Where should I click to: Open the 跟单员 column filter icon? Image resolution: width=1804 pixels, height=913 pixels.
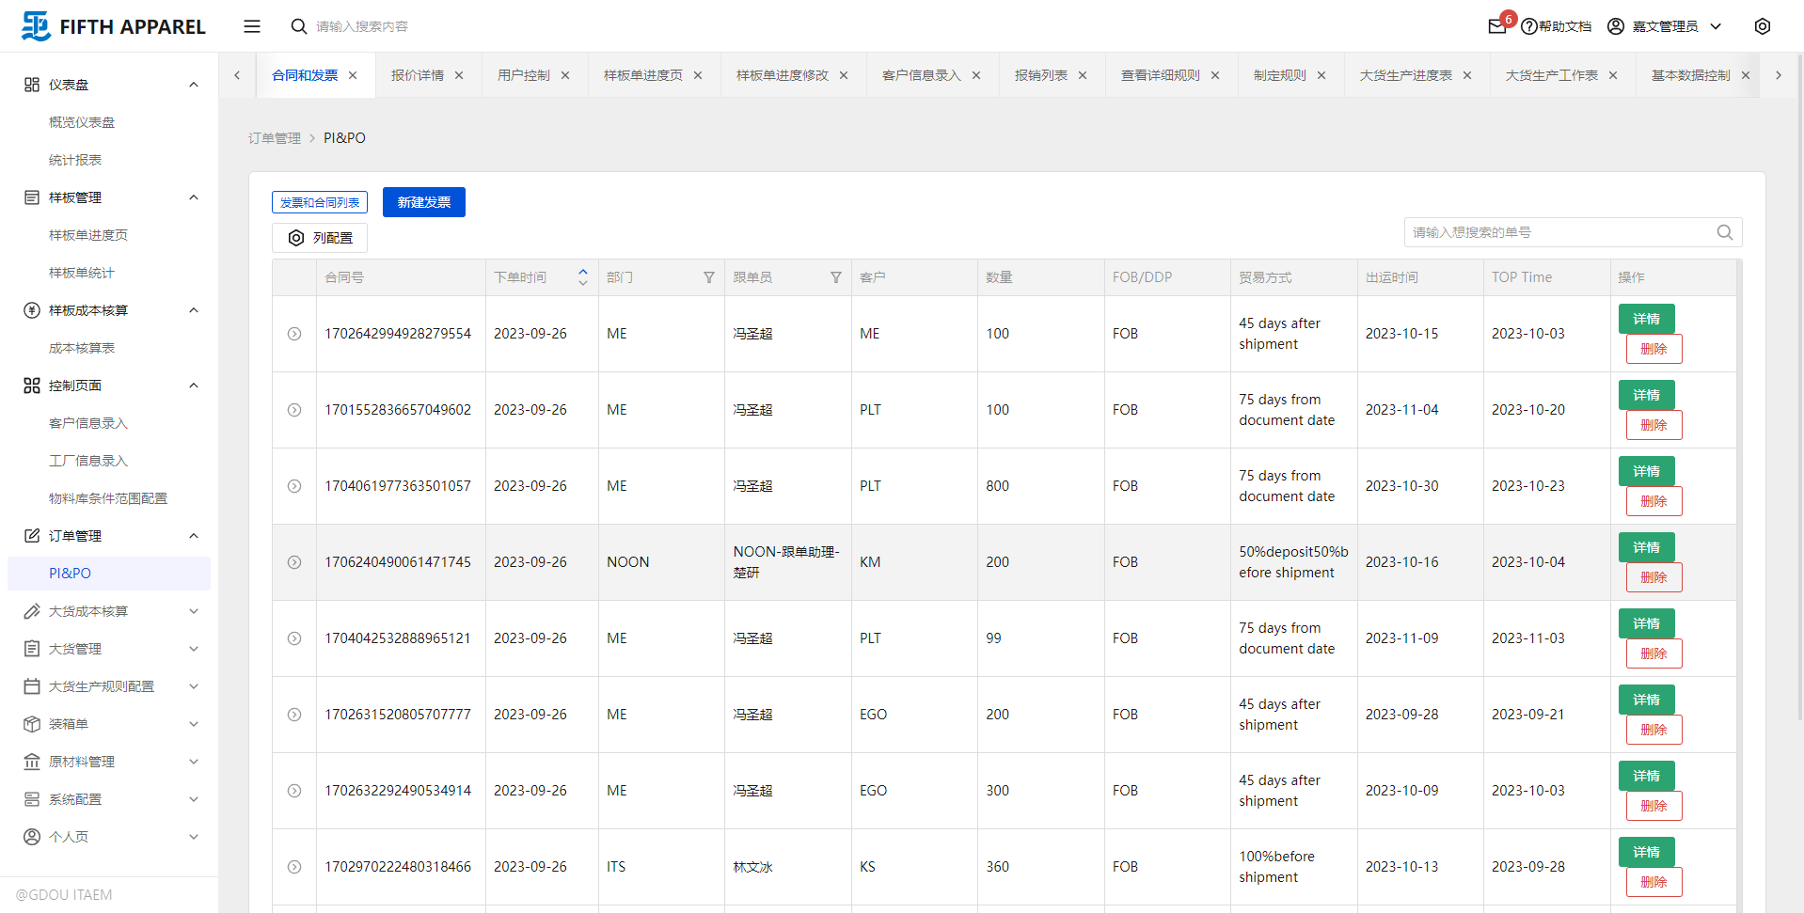[x=836, y=277]
